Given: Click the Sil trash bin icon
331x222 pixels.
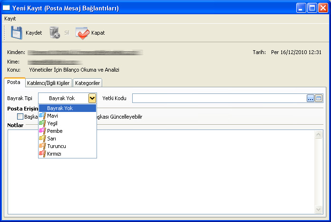Looking at the screenshot, I should coord(55,33).
